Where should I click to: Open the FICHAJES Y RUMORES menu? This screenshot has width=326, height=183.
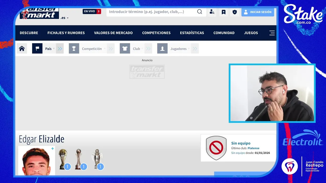pyautogui.click(x=66, y=33)
